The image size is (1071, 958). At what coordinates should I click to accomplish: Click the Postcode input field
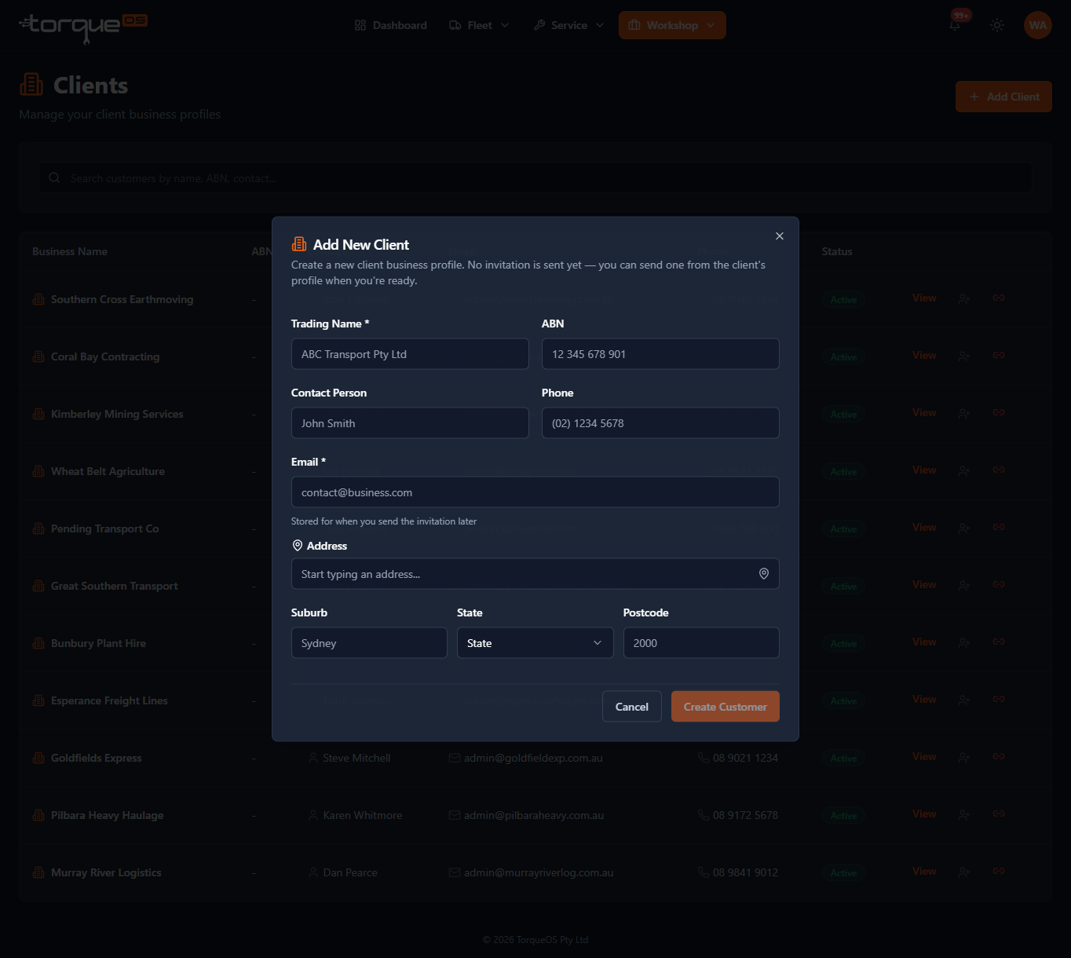tap(701, 643)
